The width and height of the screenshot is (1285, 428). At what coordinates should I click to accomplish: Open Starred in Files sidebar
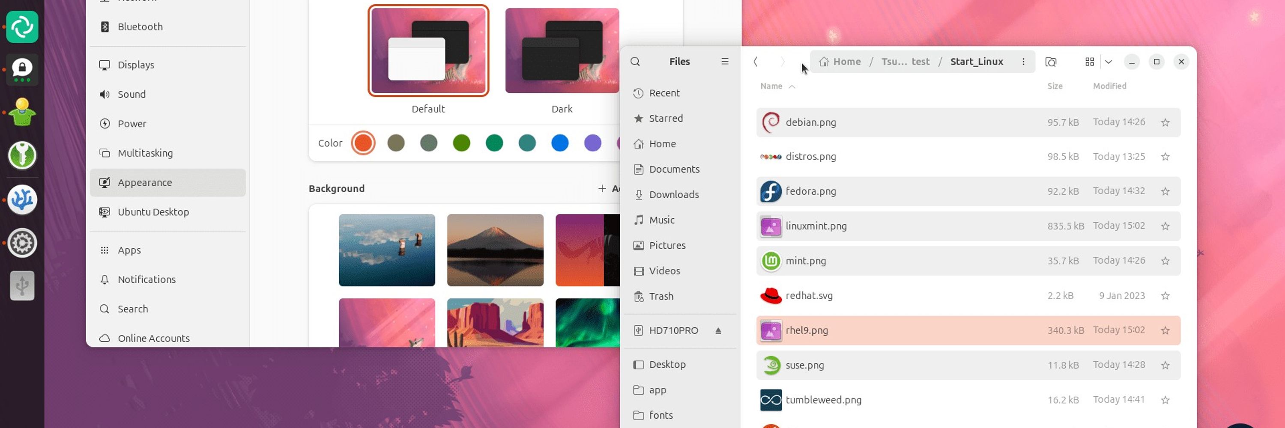680,119
